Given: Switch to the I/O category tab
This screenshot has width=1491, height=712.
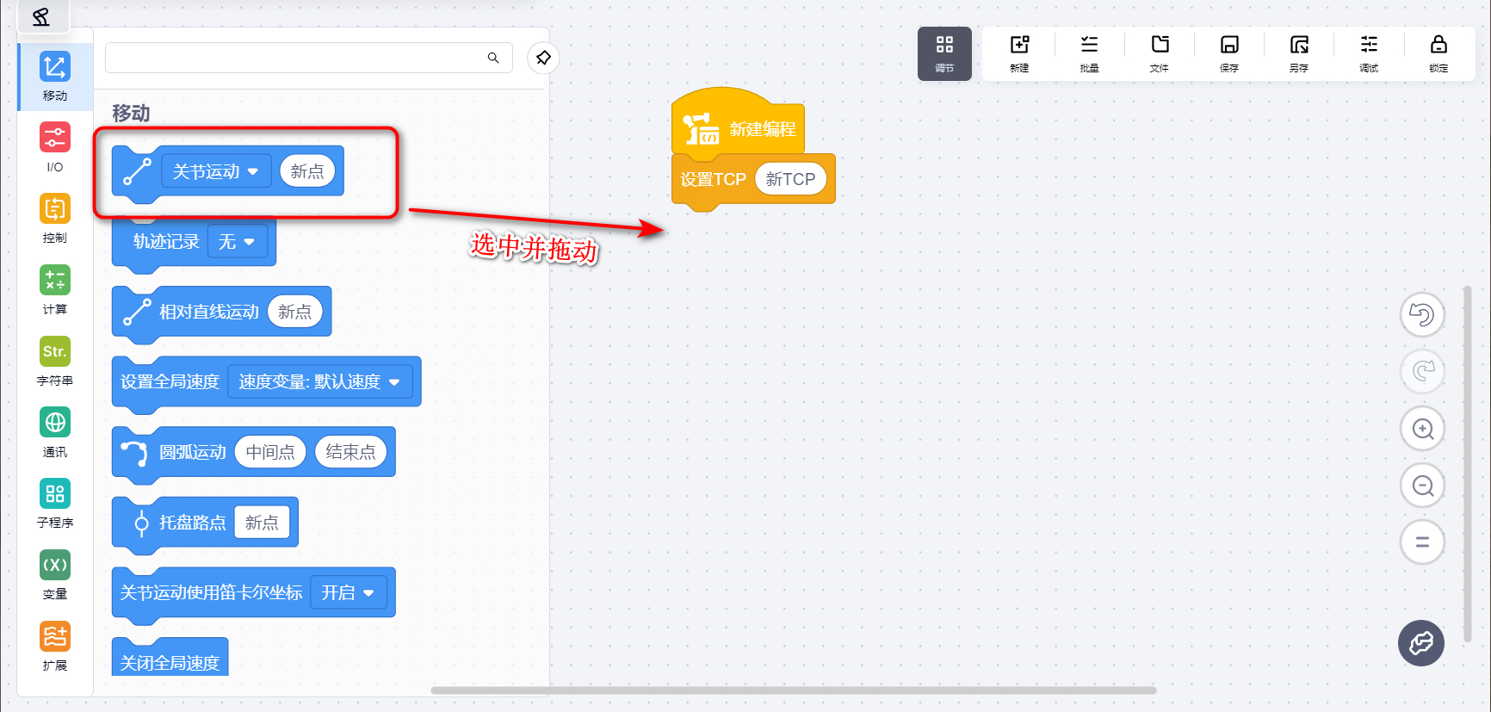Looking at the screenshot, I should click(x=55, y=147).
